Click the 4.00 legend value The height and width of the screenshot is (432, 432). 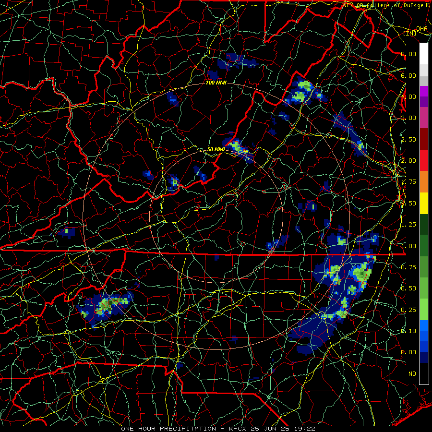click(408, 96)
